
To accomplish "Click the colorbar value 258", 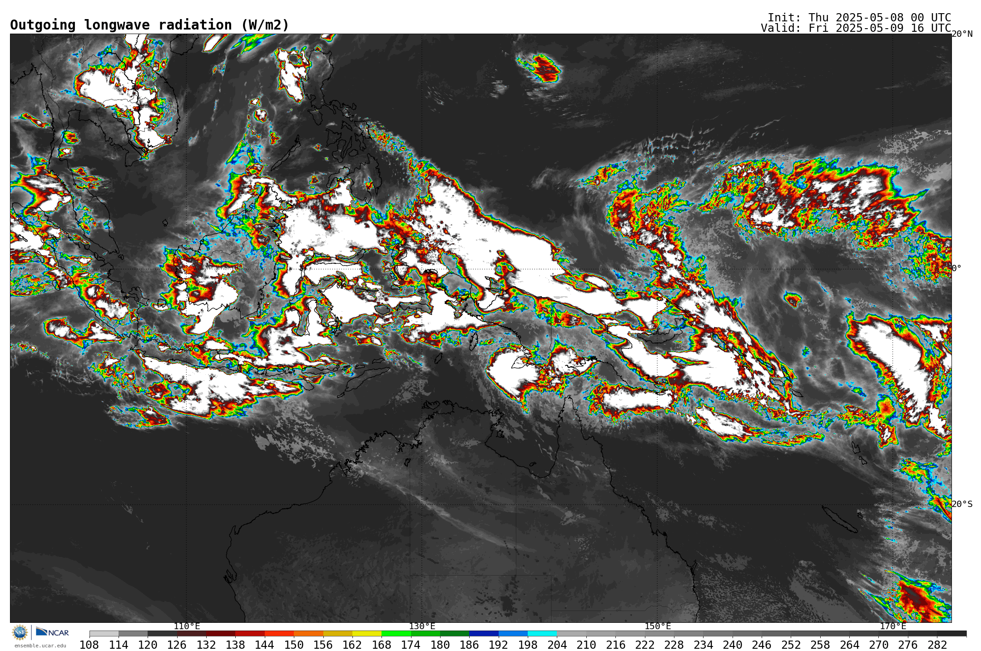I will click(x=820, y=645).
